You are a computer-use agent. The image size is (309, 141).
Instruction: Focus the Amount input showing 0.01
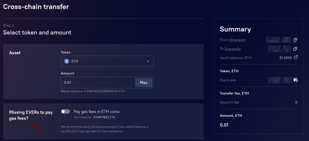[x=98, y=82]
